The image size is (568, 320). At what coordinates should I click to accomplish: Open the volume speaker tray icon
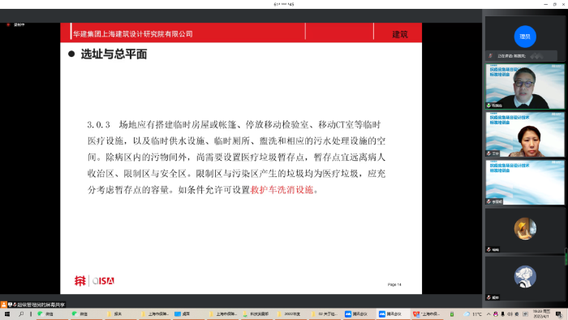click(x=510, y=314)
